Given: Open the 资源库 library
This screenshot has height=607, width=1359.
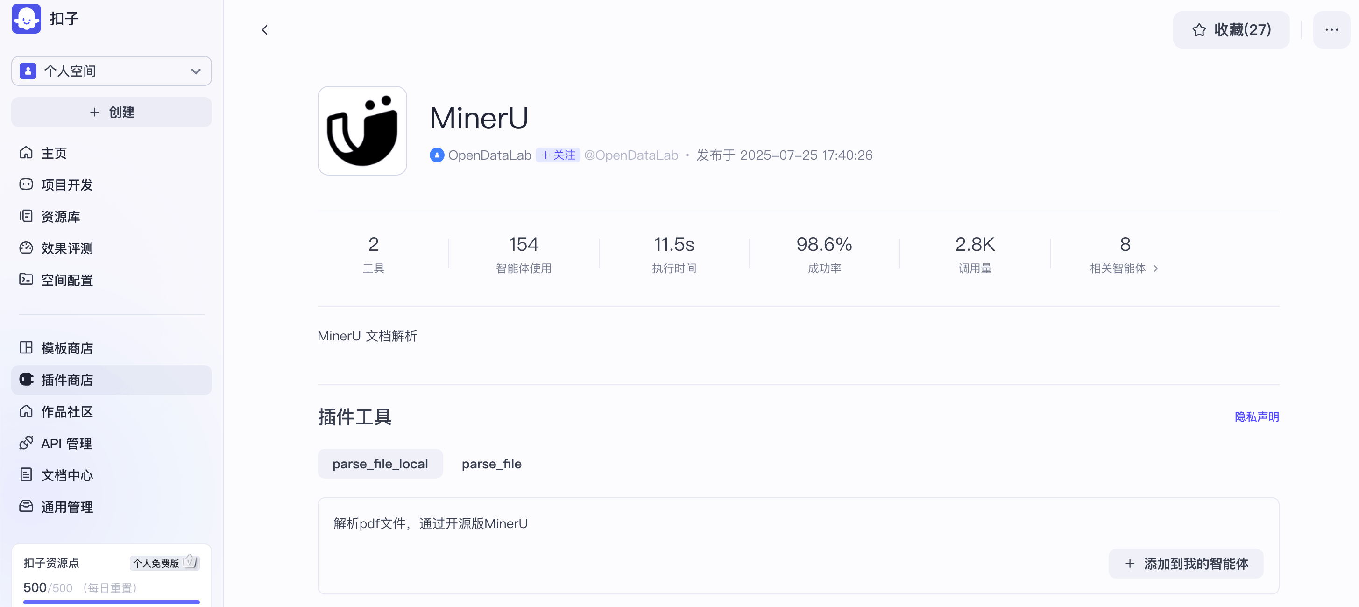Looking at the screenshot, I should click(60, 216).
